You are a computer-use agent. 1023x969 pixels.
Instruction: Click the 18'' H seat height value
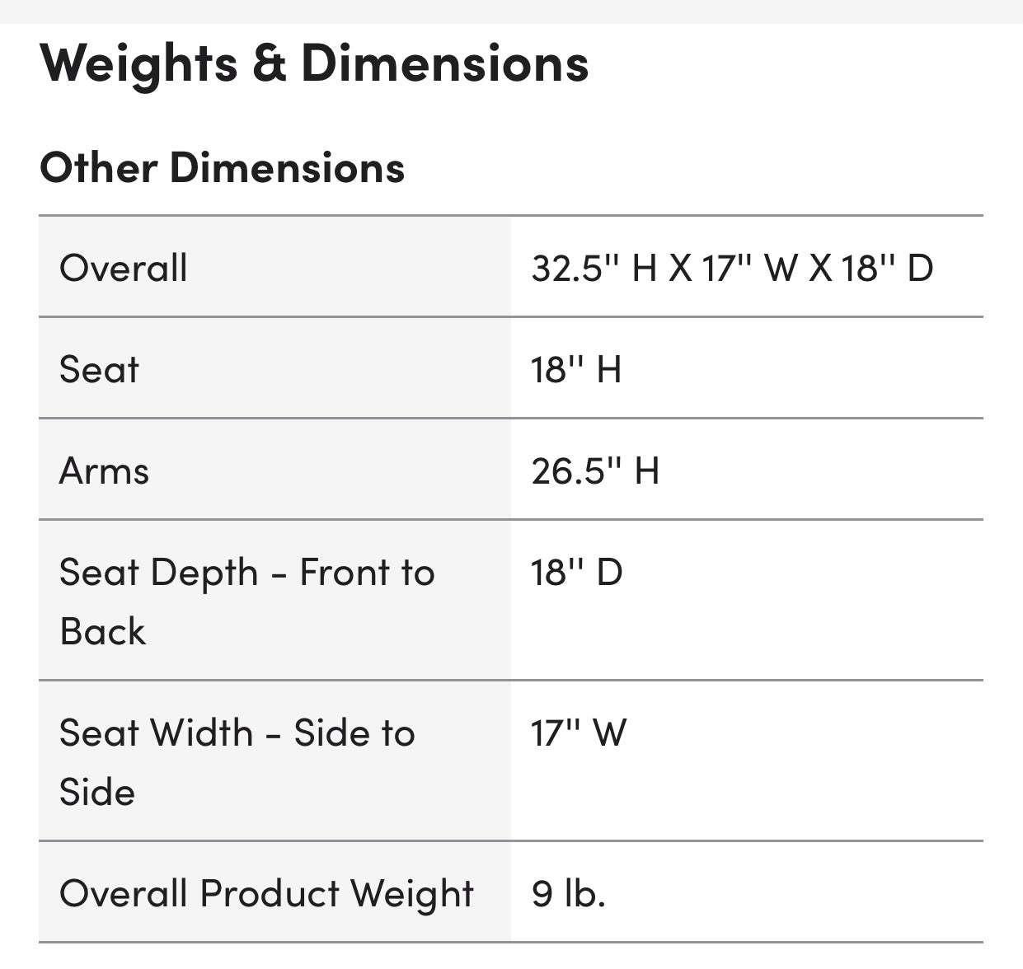(575, 370)
